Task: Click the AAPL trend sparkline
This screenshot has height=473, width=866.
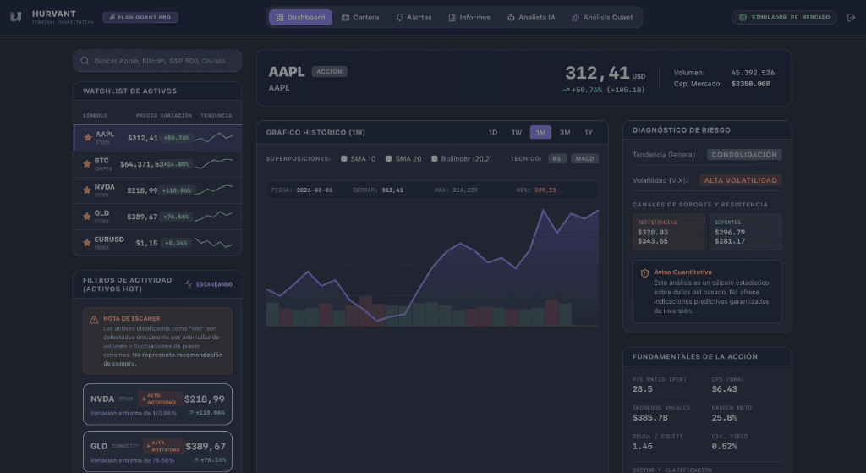Action: (214, 137)
